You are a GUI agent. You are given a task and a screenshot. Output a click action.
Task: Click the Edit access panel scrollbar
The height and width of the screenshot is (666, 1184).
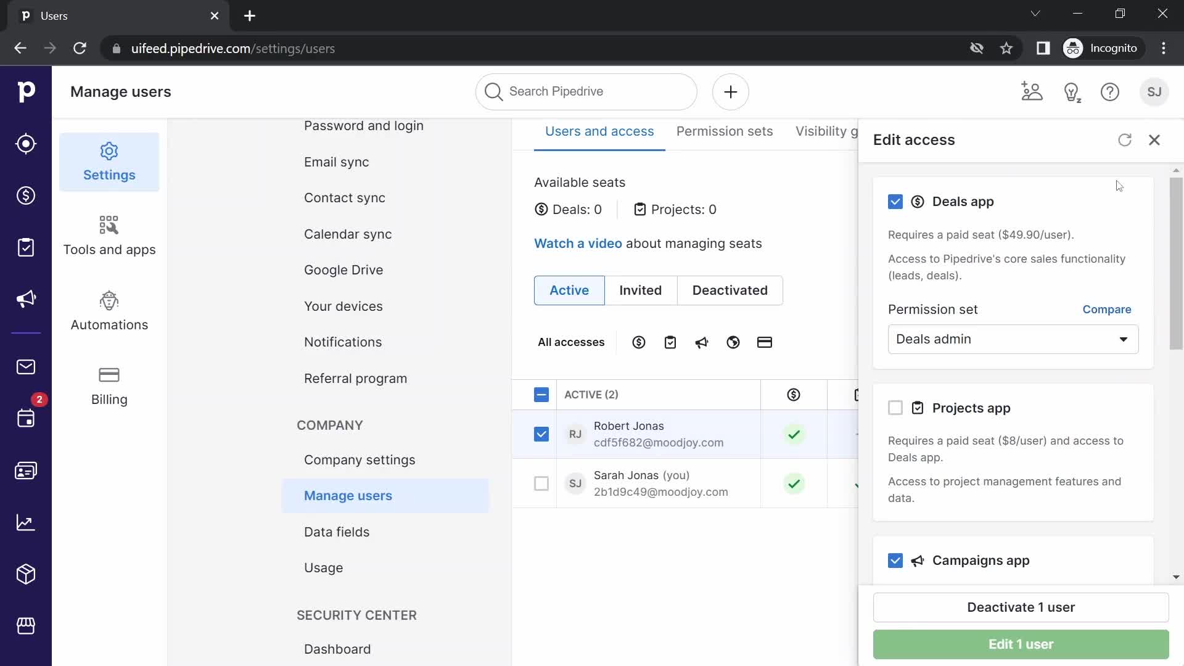click(x=1176, y=263)
